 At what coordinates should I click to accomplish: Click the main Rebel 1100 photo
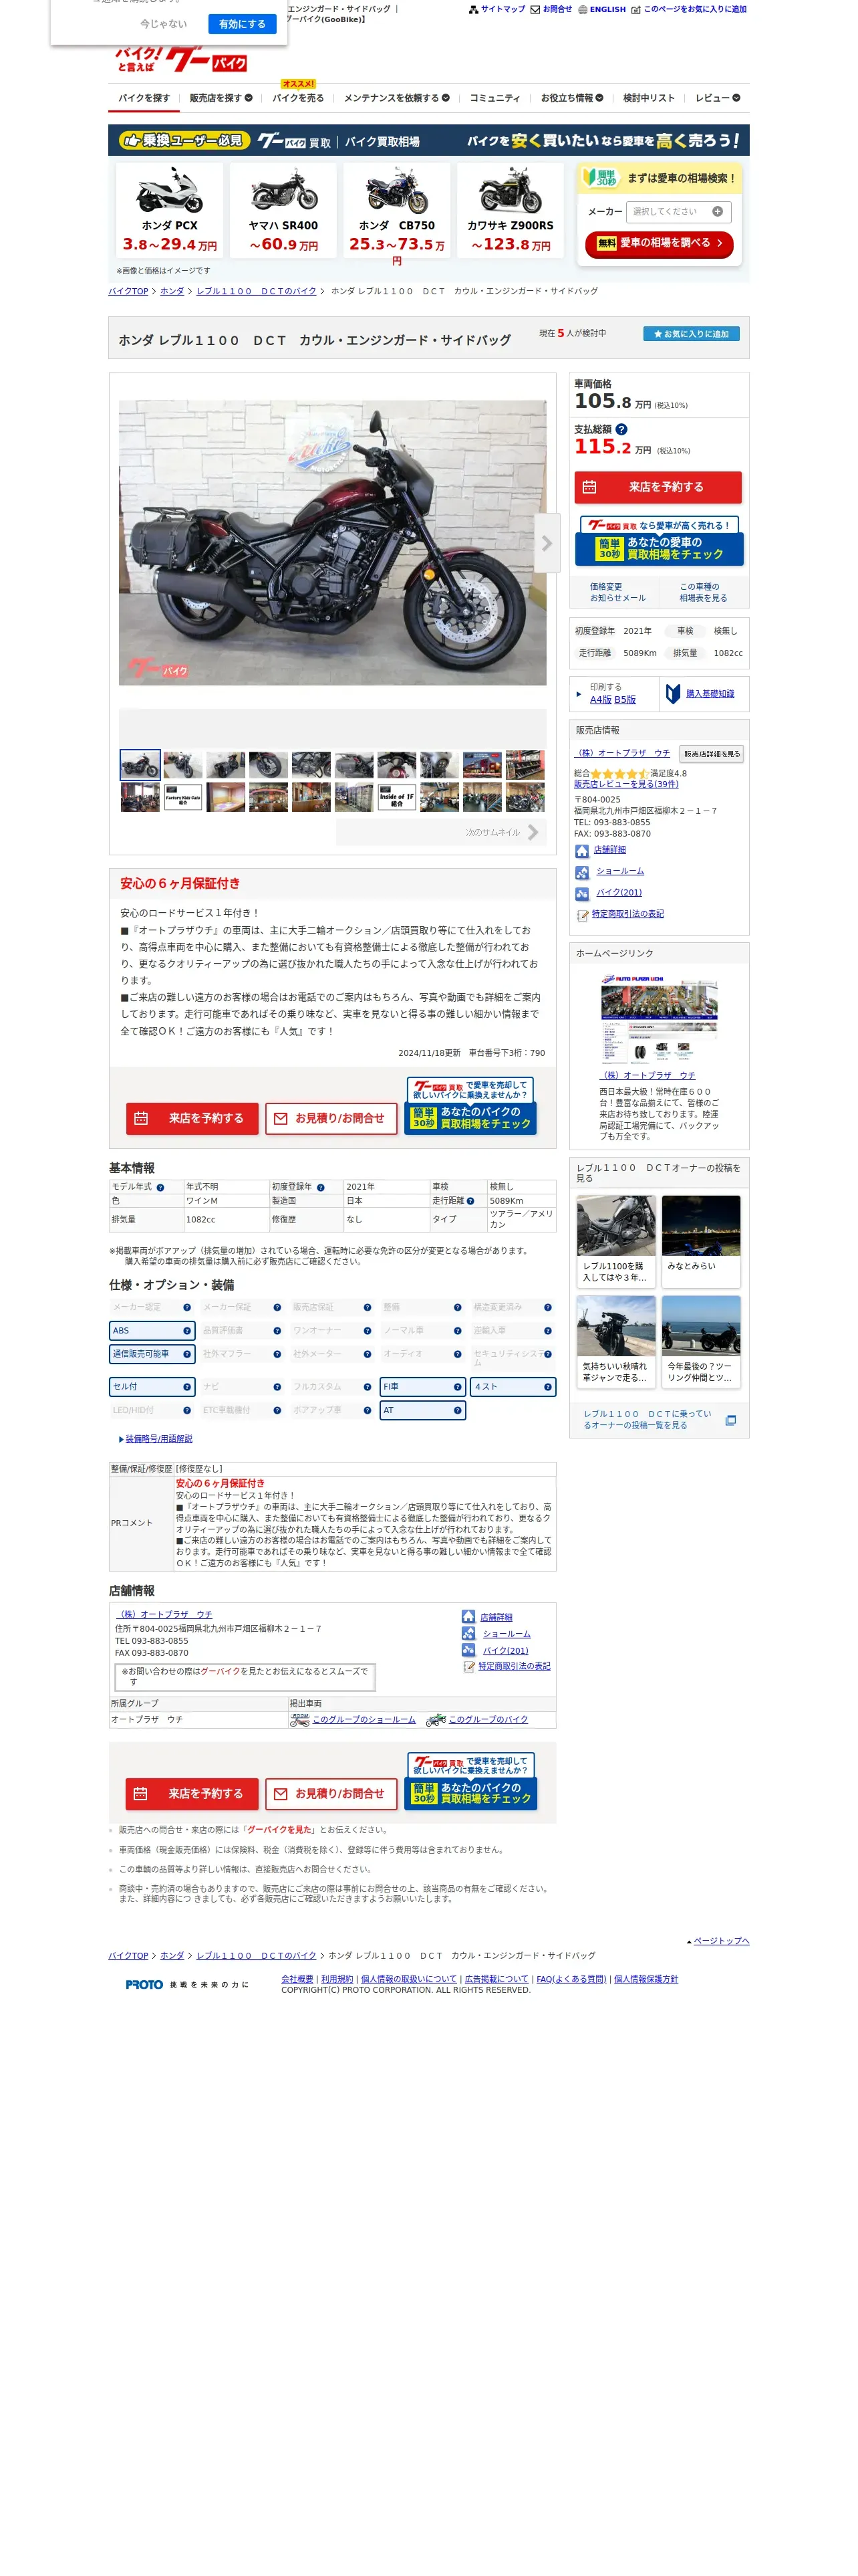click(x=333, y=543)
